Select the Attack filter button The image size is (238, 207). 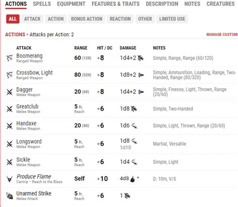click(x=32, y=19)
